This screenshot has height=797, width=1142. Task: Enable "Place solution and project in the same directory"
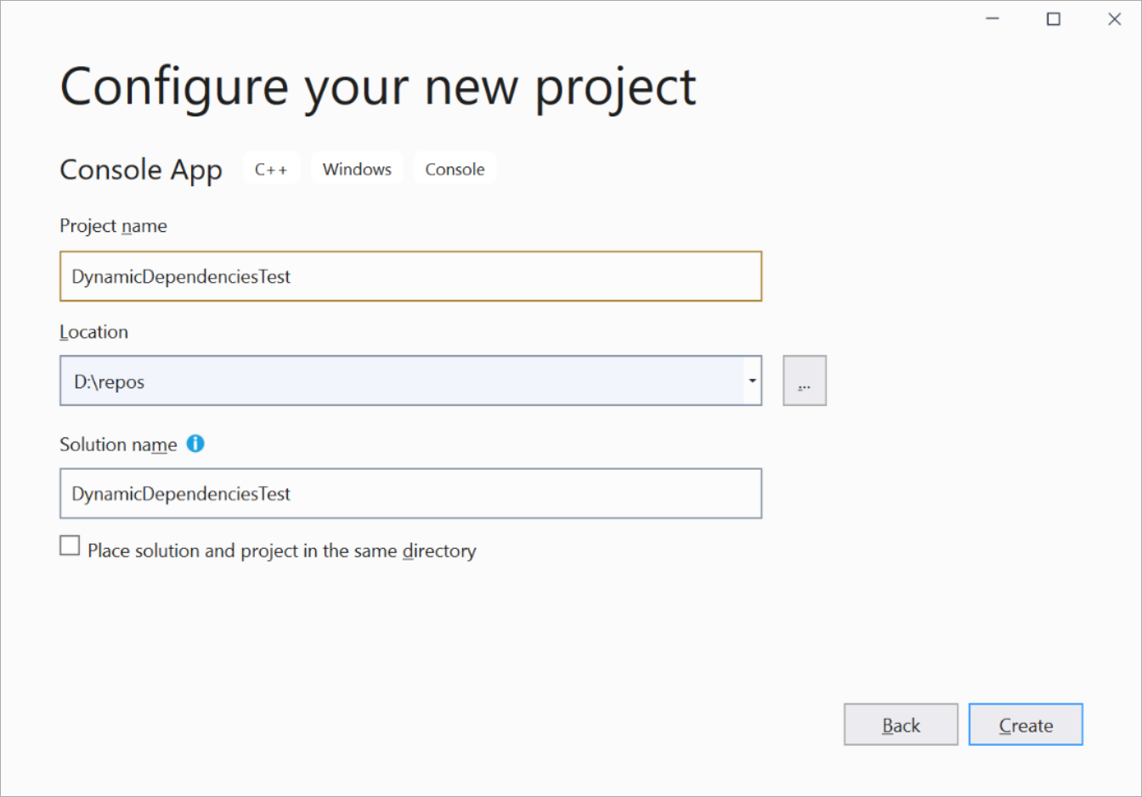pos(70,545)
